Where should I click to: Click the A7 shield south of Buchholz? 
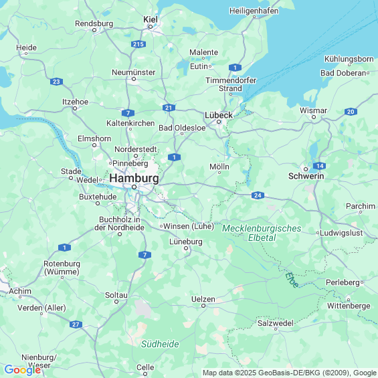pos(145,255)
